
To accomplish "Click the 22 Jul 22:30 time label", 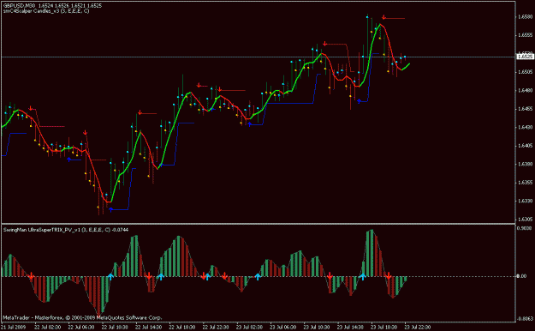I will pos(216,328).
